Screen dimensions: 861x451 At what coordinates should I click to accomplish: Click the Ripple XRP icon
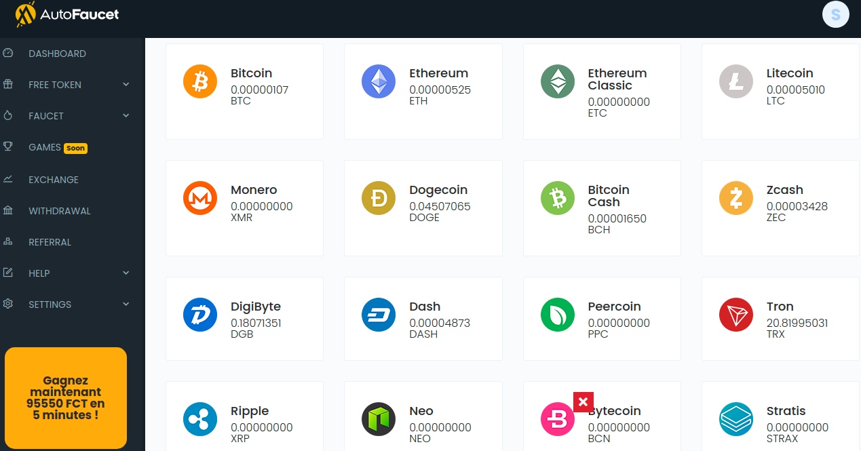[200, 420]
